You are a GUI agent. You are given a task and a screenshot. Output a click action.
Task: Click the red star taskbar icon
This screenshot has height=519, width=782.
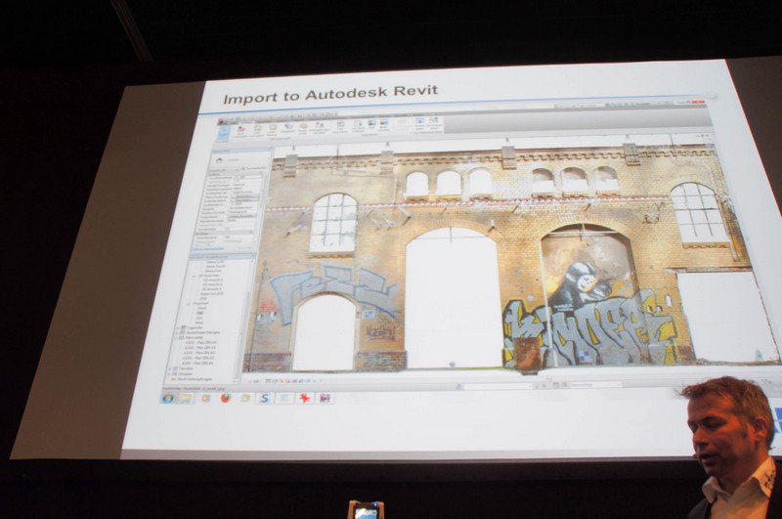pos(304,398)
